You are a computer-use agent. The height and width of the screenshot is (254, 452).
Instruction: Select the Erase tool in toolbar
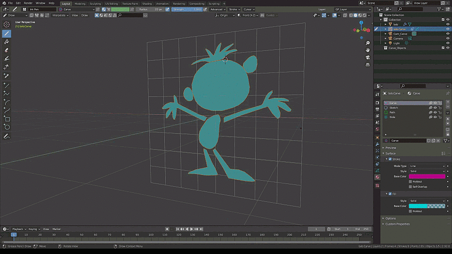pos(6,50)
